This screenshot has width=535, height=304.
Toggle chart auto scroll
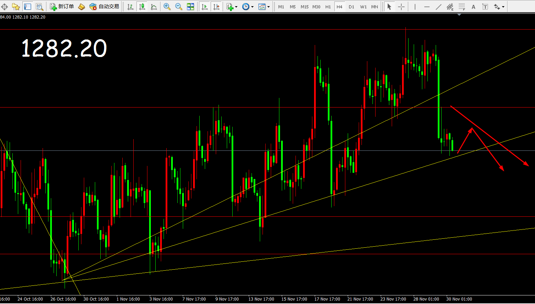click(x=204, y=7)
